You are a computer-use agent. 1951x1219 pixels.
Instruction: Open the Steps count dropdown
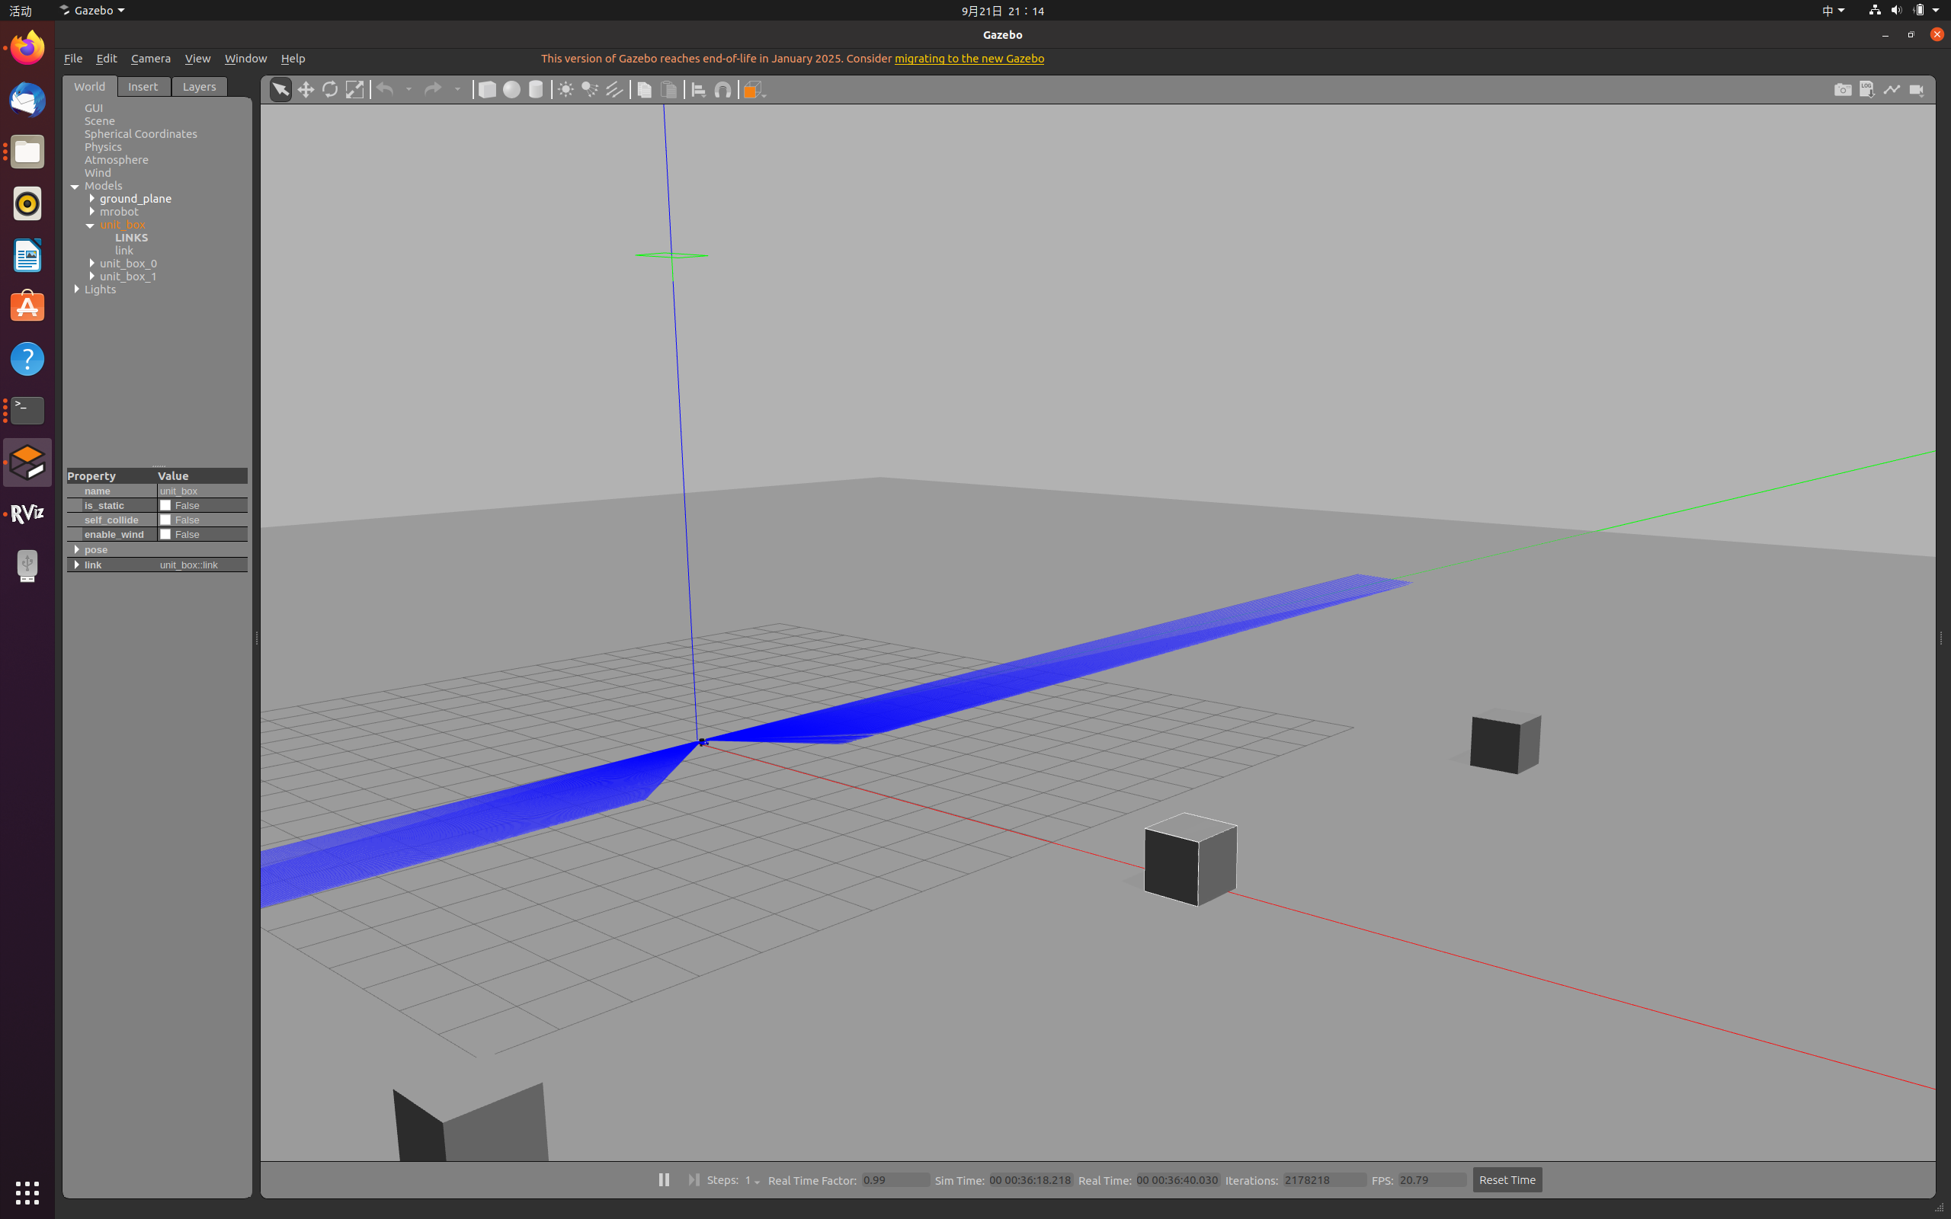click(751, 1180)
